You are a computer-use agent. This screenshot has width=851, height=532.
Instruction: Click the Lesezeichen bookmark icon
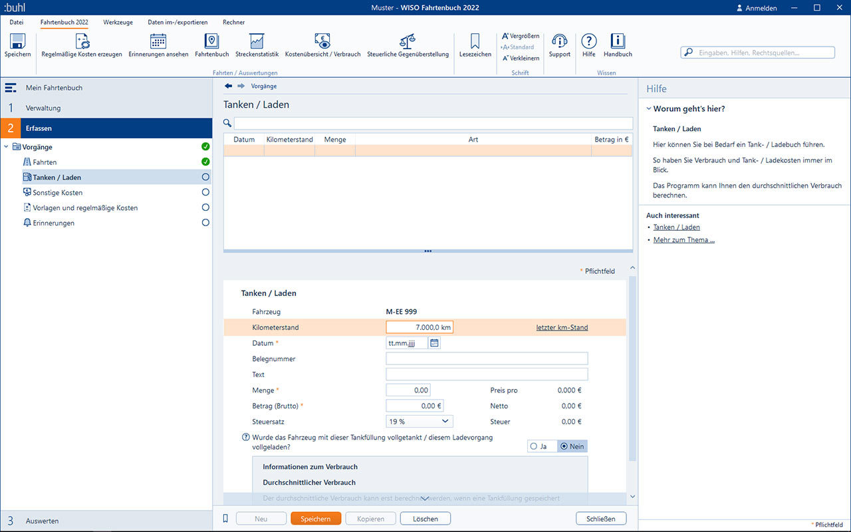click(475, 41)
